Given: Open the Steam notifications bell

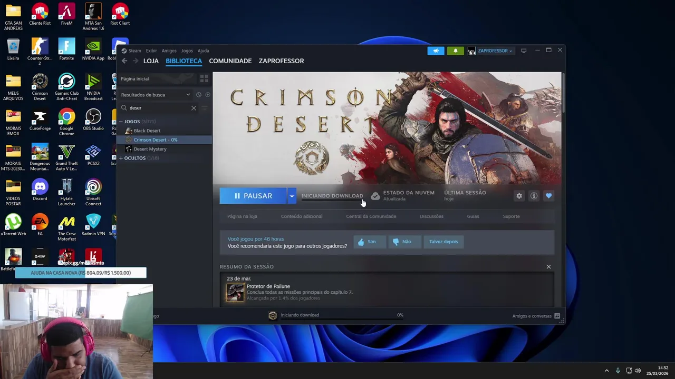Looking at the screenshot, I should tap(456, 51).
